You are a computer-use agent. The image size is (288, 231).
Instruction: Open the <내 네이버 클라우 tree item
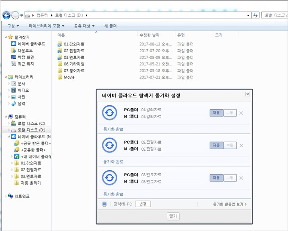pyautogui.click(x=33, y=157)
